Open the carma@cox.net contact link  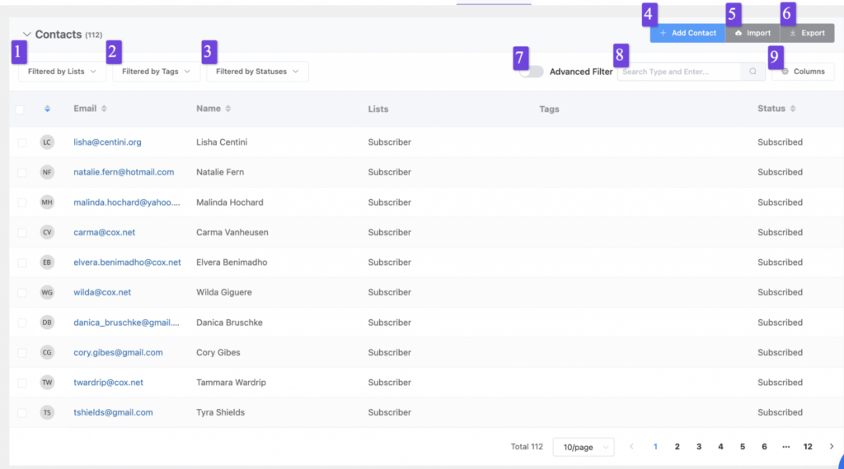point(104,233)
